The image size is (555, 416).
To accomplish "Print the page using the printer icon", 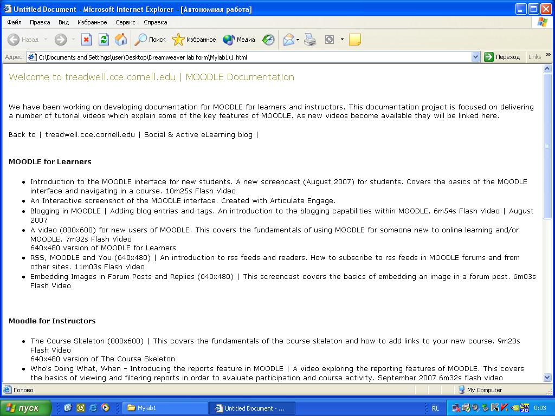I will [x=310, y=40].
